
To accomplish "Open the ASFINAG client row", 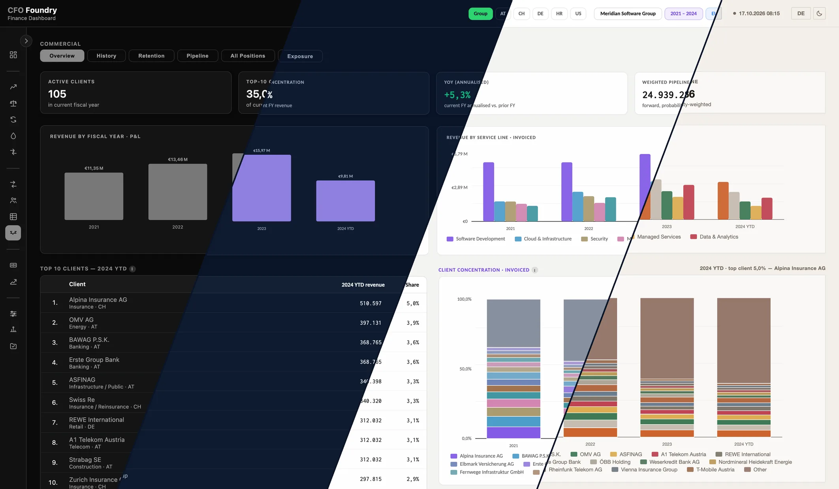I will [233, 383].
